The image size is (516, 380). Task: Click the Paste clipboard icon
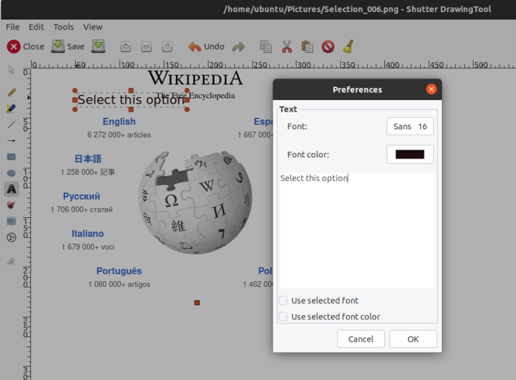pyautogui.click(x=307, y=46)
